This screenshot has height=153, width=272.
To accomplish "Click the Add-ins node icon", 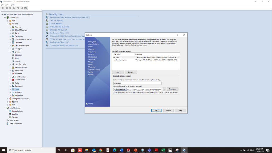I will [x=13, y=27].
